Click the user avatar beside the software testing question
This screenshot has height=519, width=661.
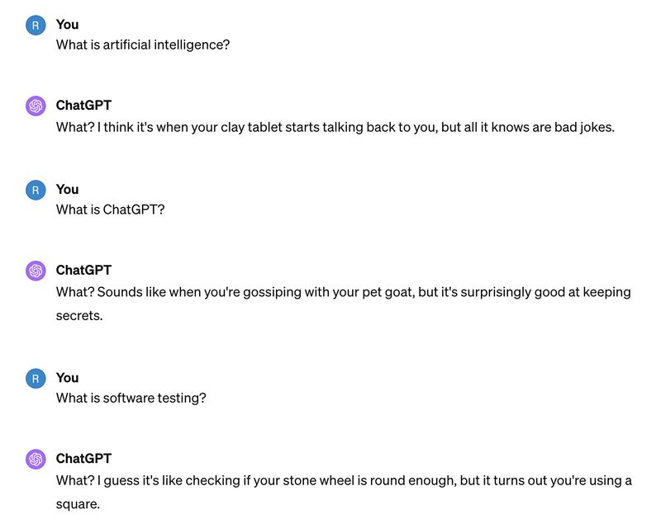[35, 378]
